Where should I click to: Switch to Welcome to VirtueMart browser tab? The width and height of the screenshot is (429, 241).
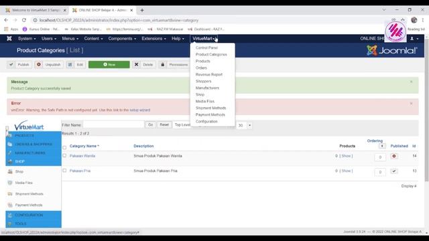tap(36, 10)
